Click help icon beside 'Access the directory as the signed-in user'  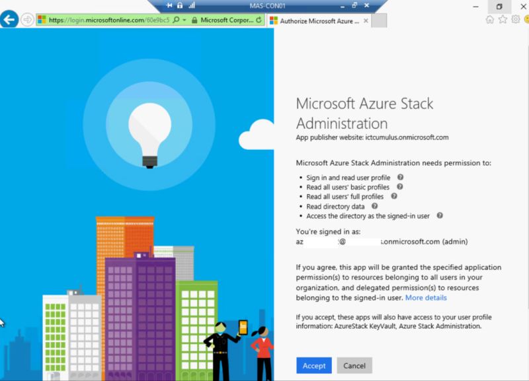point(440,215)
